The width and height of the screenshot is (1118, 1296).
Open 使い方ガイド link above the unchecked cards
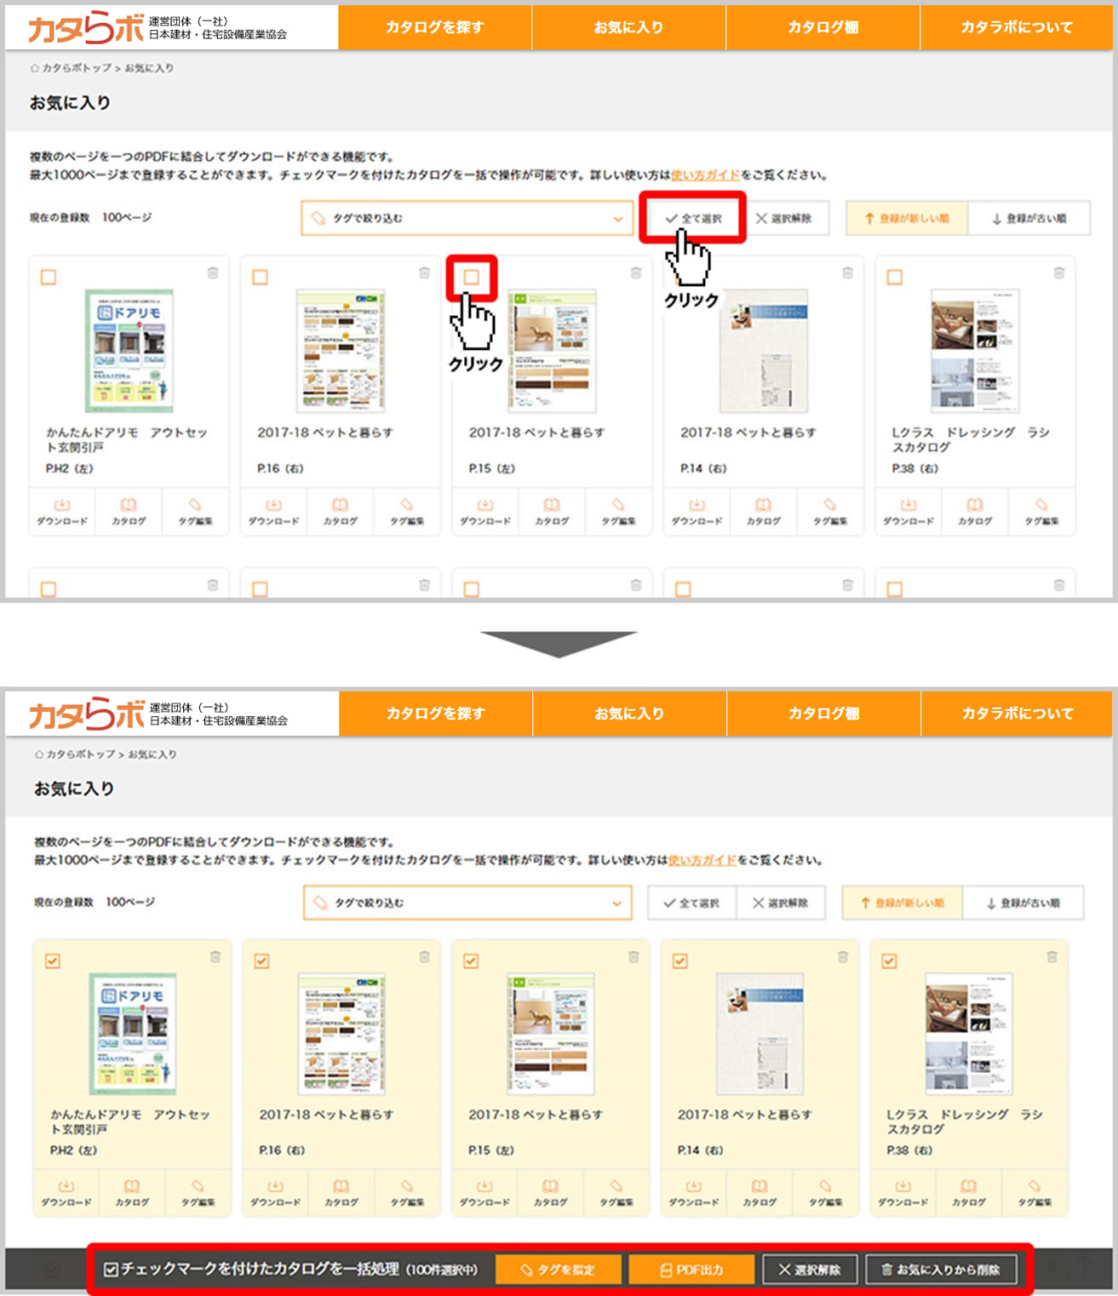point(705,175)
